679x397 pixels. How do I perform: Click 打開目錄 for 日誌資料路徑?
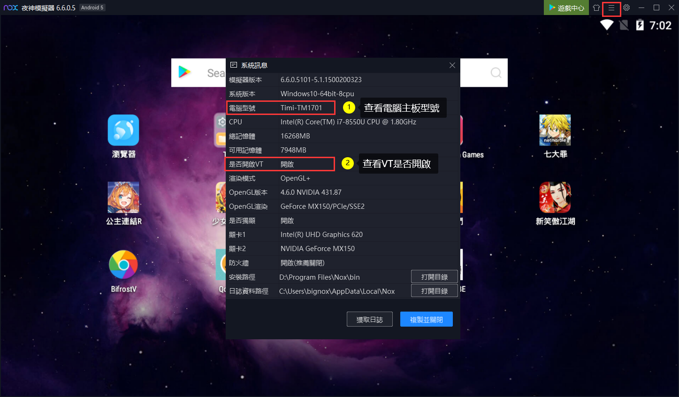point(435,291)
